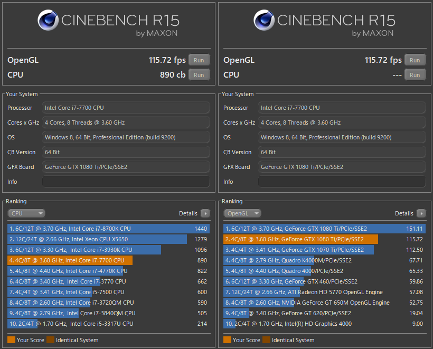Select i7-3930K CPU ranking row
Screen dimensions: 433x349
(x=109, y=250)
